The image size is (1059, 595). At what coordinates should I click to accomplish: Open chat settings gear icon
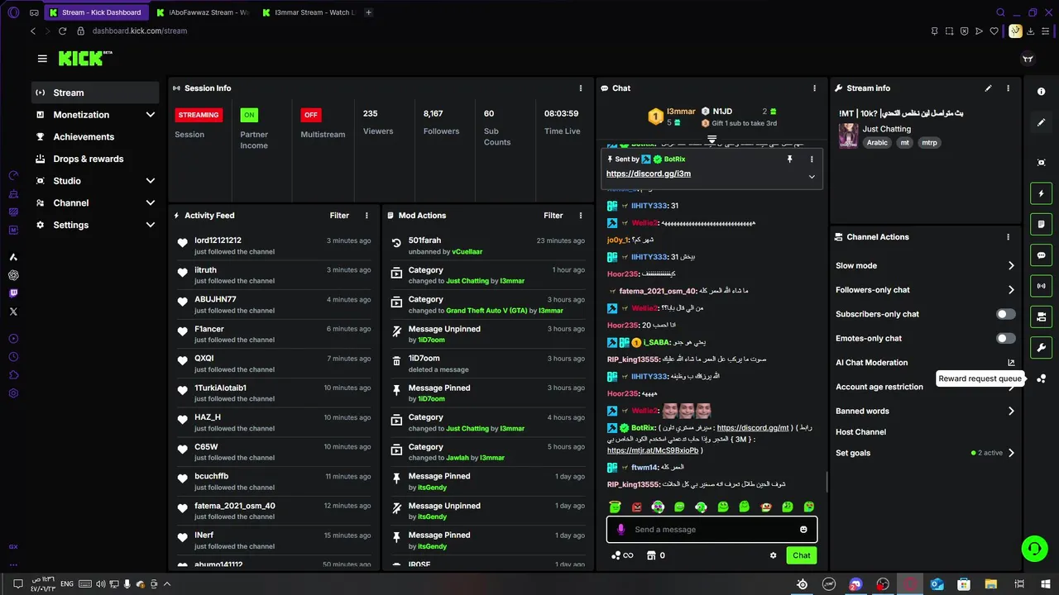click(774, 555)
